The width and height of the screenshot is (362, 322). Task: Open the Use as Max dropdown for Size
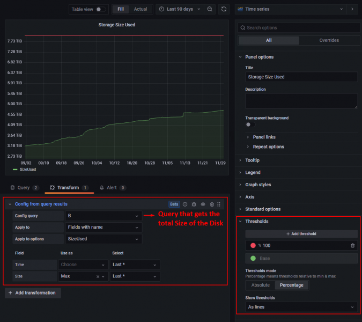(83, 276)
